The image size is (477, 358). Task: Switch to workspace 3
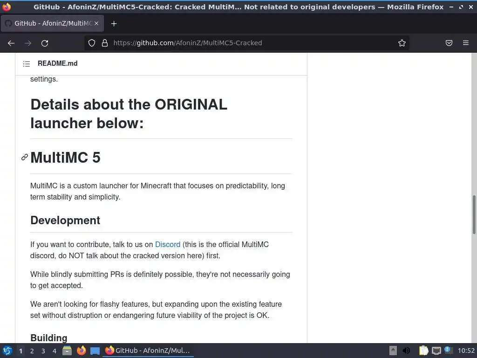(x=43, y=351)
